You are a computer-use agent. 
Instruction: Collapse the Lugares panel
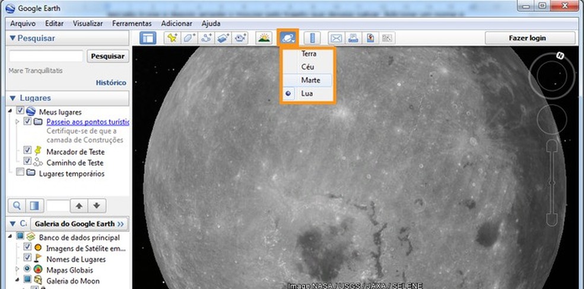coord(13,98)
